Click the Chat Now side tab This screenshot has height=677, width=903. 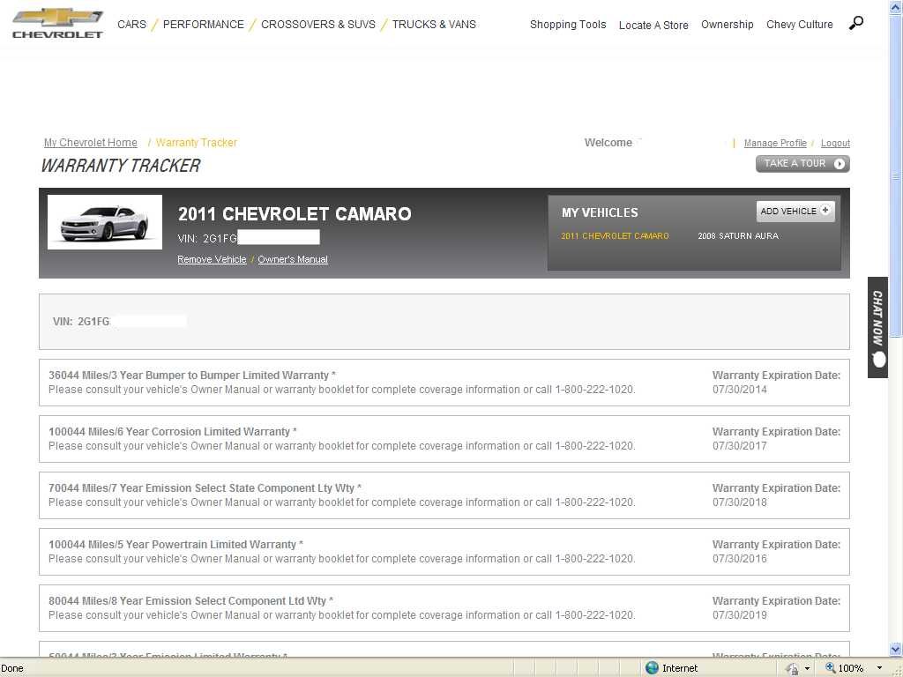coord(877,328)
